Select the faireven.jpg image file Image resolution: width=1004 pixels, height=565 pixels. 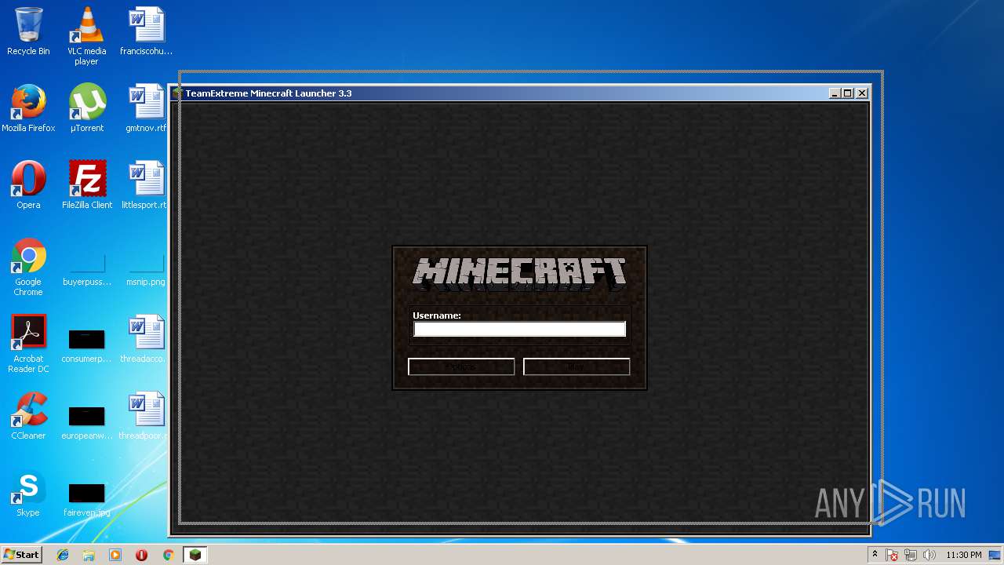[x=87, y=499]
